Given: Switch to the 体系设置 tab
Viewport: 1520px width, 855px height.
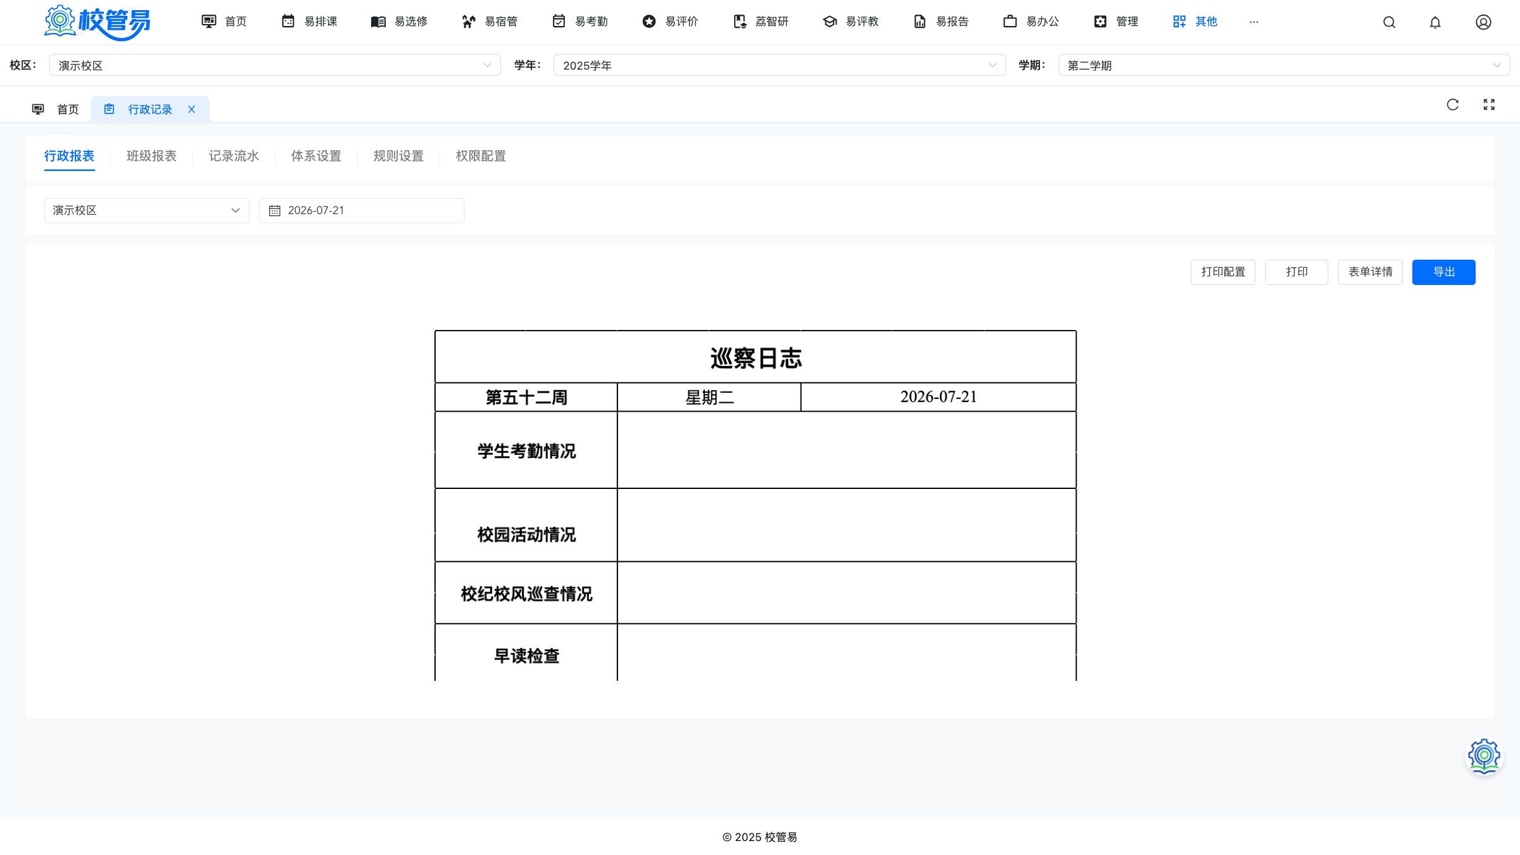Looking at the screenshot, I should [316, 156].
